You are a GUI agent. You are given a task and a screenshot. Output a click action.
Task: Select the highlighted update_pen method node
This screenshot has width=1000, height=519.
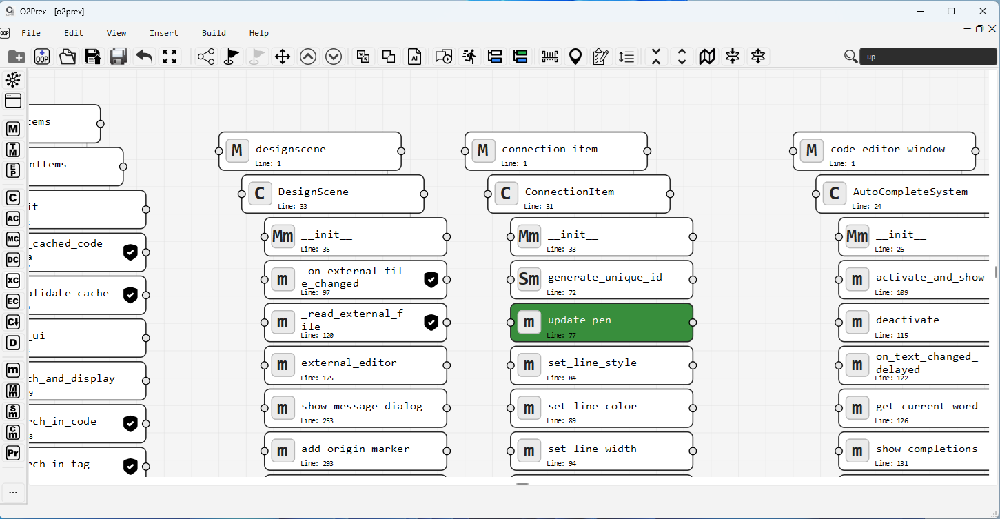[x=602, y=322]
